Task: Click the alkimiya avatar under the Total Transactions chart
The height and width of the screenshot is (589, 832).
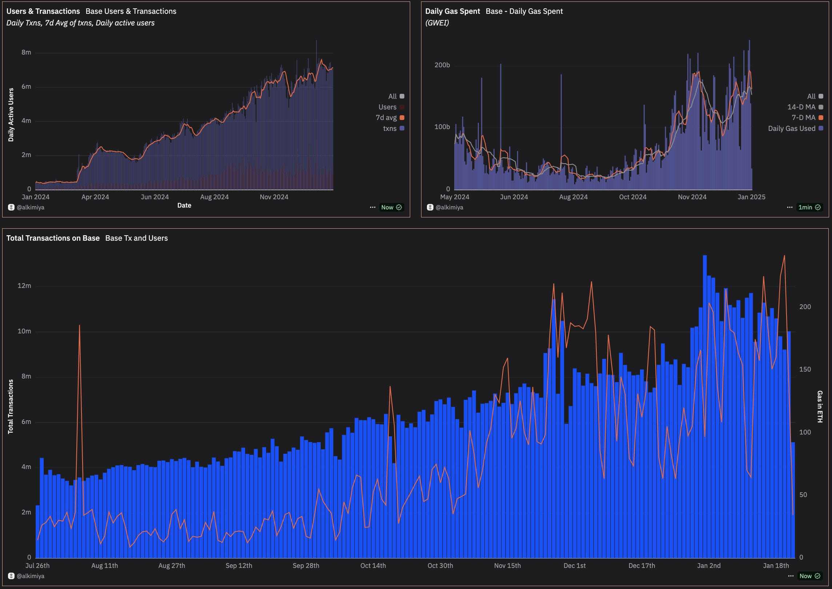Action: (x=11, y=576)
